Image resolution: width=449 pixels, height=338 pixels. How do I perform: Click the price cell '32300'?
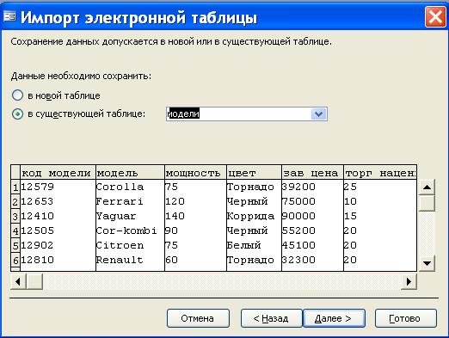[x=312, y=260]
